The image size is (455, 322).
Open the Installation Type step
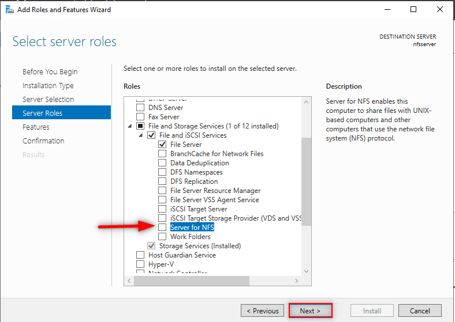tap(48, 86)
